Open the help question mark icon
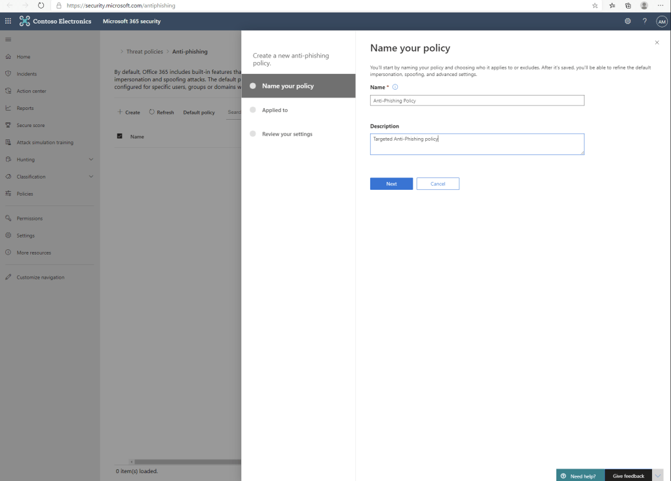The image size is (671, 481). [x=645, y=21]
